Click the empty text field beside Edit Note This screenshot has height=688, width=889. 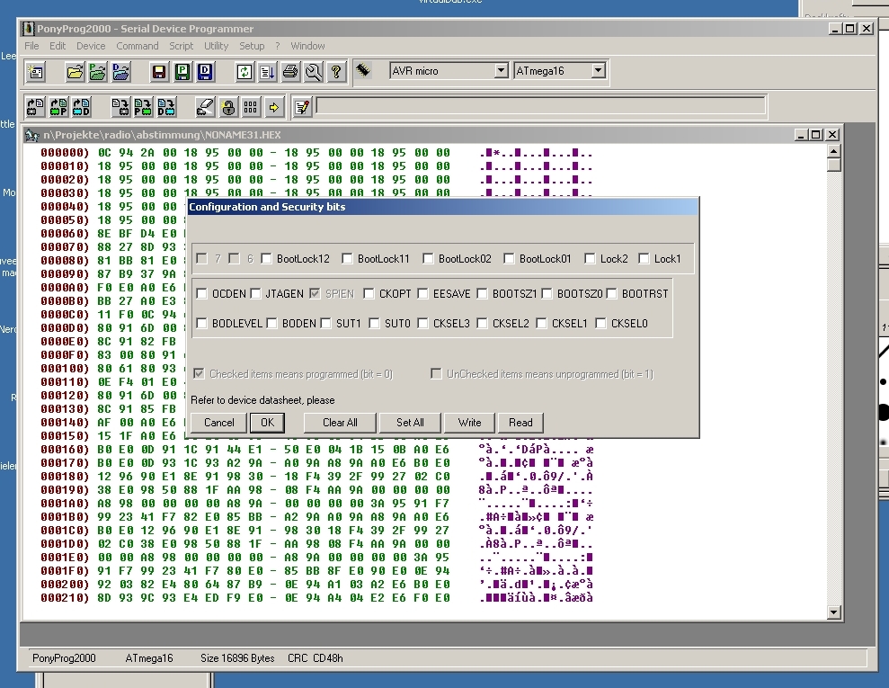[x=540, y=105]
